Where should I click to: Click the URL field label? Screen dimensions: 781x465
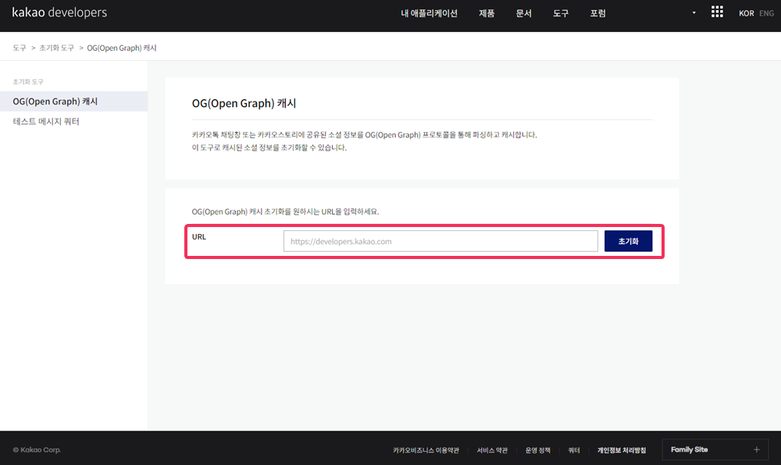pyautogui.click(x=198, y=236)
